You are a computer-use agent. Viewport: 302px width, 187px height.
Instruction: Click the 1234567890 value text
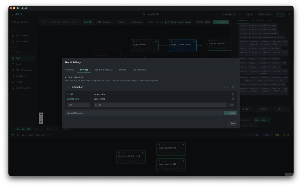[x=99, y=99]
